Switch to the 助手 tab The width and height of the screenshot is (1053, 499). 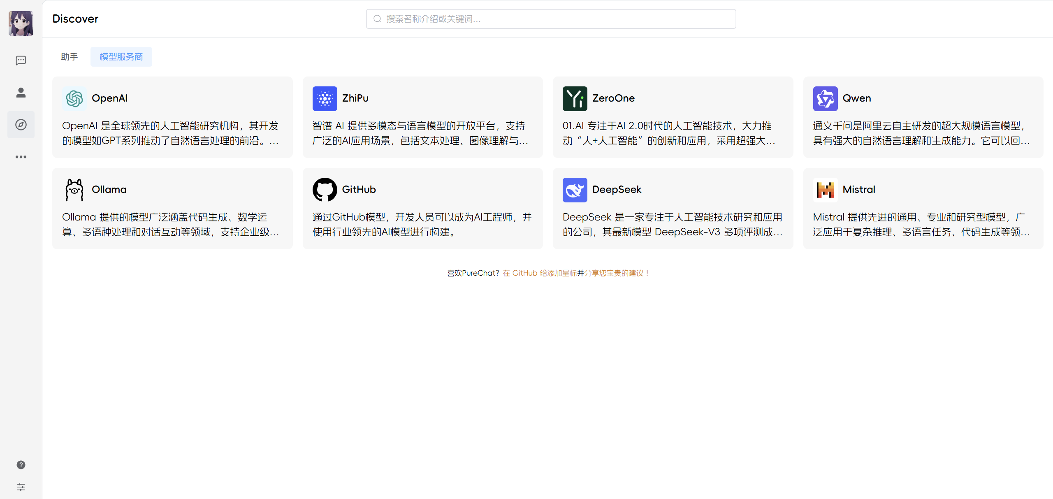point(69,57)
